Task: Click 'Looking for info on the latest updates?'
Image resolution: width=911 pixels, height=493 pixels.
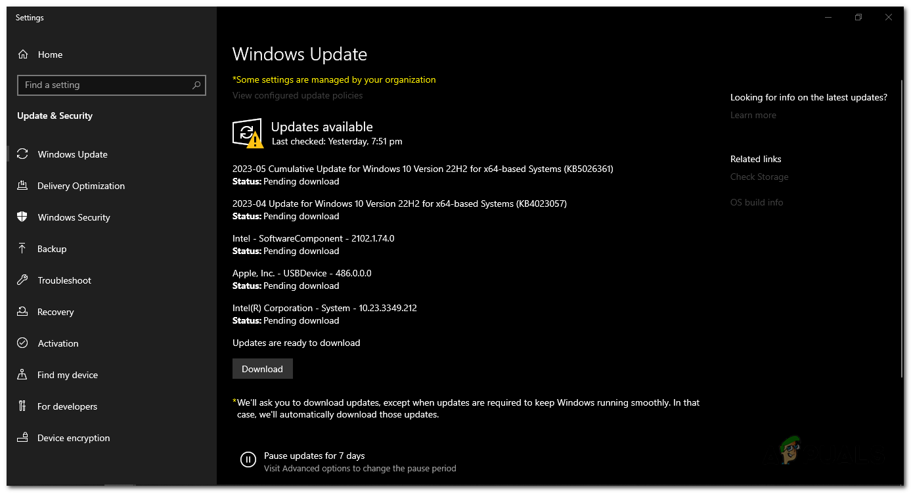Action: click(x=809, y=97)
